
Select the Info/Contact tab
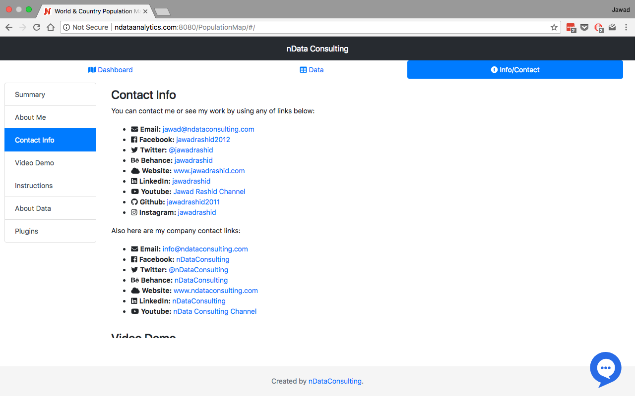click(x=515, y=70)
